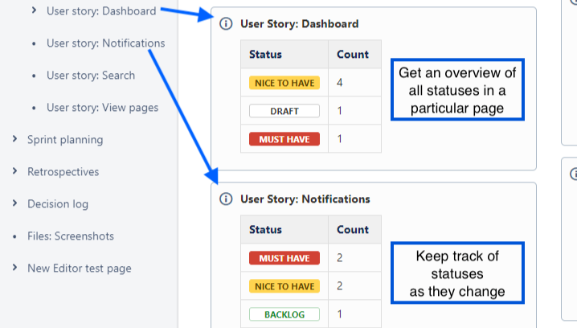Click DRAFT status lozenge in Dashboard table

[x=284, y=111]
